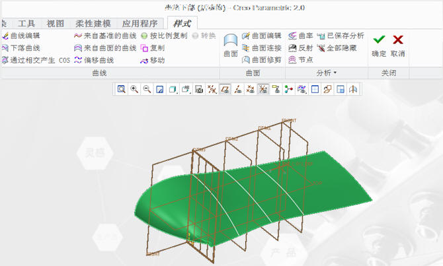This screenshot has height=266, width=443.
Task: Toggle datum point display
Action: (x=251, y=89)
